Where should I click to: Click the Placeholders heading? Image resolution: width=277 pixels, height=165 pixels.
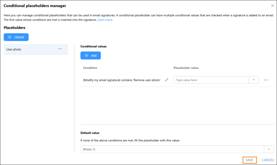pyautogui.click(x=15, y=28)
